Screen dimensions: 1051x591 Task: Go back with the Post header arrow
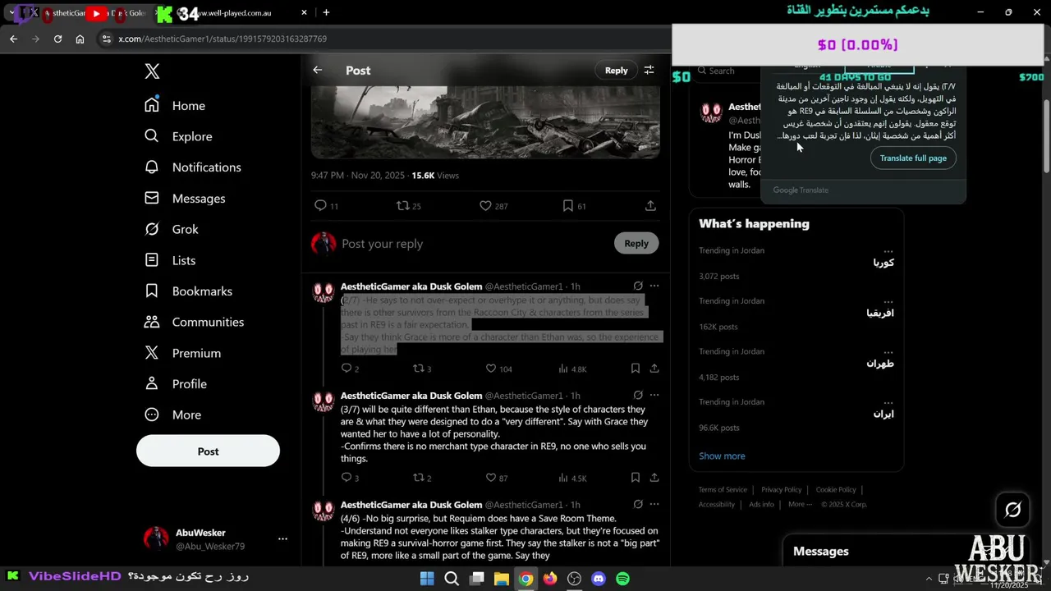318,71
